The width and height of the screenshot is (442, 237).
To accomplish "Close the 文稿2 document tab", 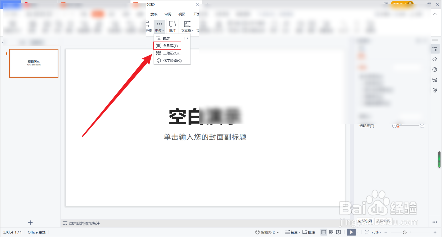I will (197, 5).
